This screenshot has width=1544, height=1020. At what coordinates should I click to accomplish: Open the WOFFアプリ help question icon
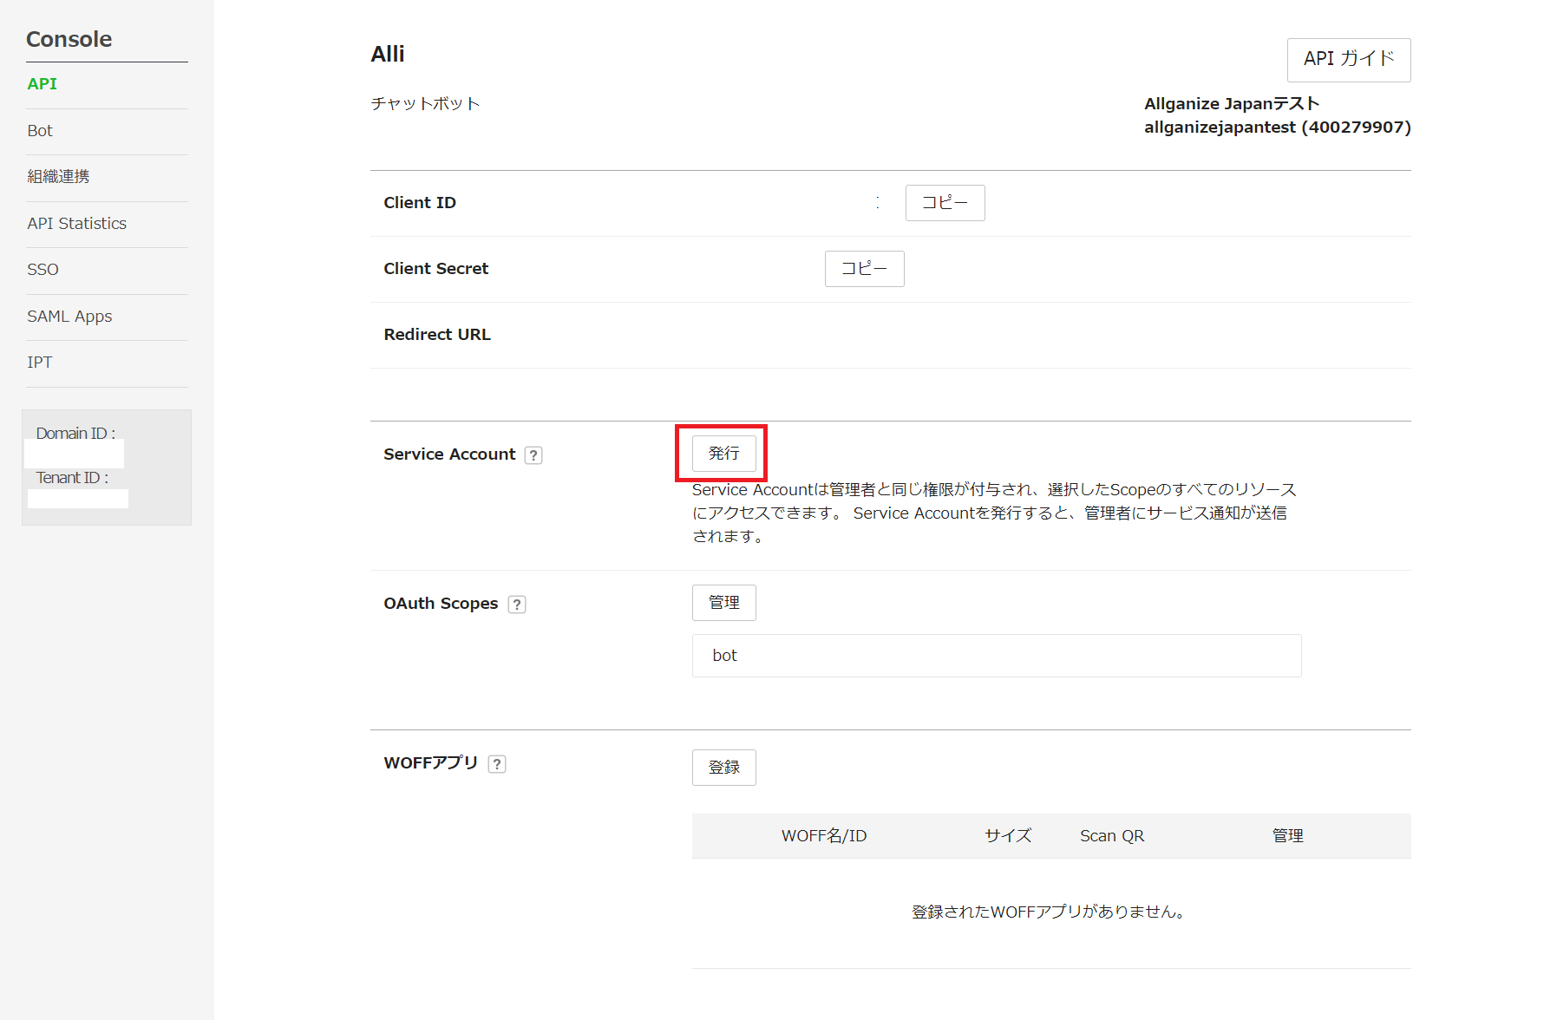[497, 764]
